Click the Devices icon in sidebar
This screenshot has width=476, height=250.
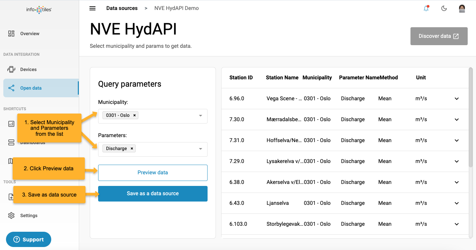tap(11, 69)
